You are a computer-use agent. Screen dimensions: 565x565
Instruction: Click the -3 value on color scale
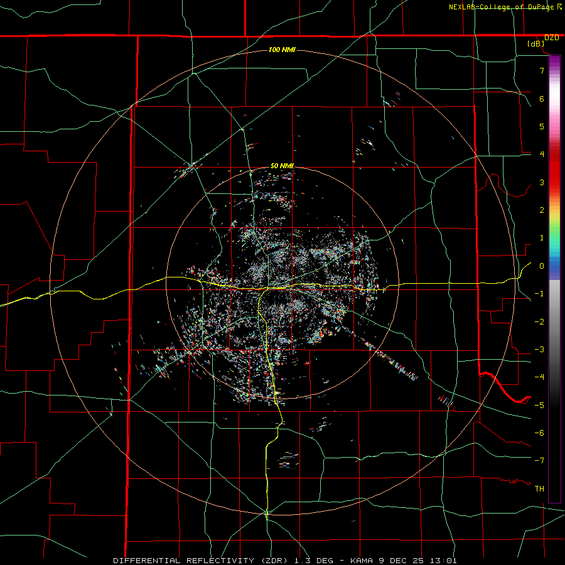click(539, 350)
